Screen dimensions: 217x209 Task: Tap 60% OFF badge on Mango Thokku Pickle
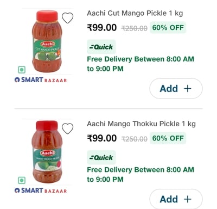168,138
